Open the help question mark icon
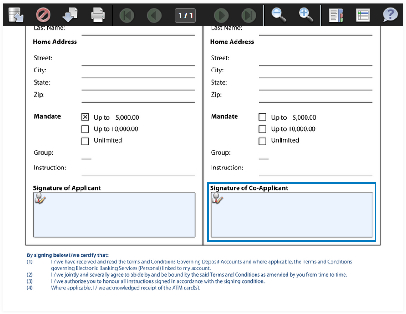The height and width of the screenshot is (314, 406). click(390, 15)
